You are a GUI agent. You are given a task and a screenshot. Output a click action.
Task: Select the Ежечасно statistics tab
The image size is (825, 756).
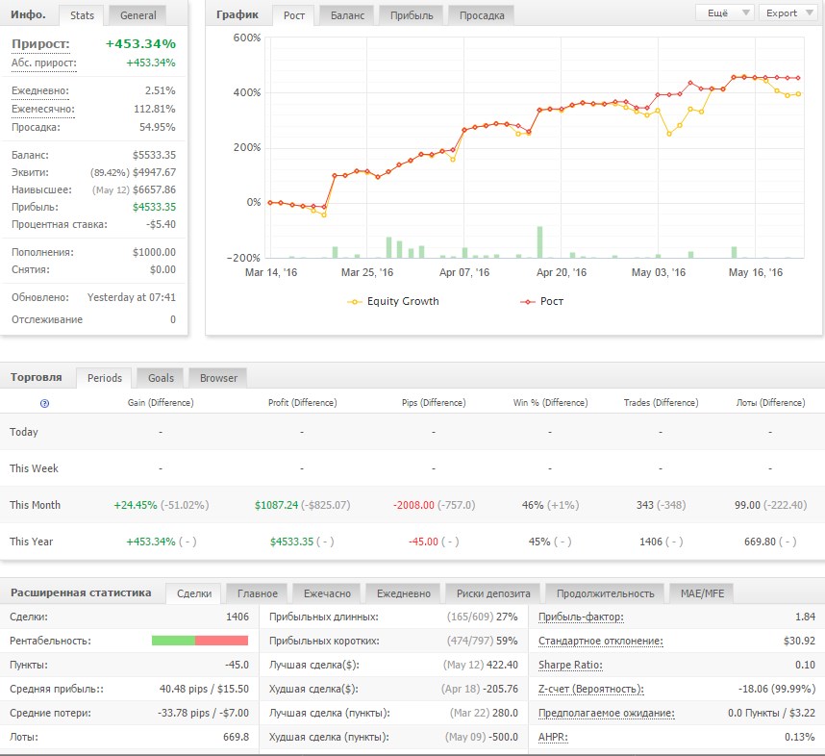coord(327,593)
